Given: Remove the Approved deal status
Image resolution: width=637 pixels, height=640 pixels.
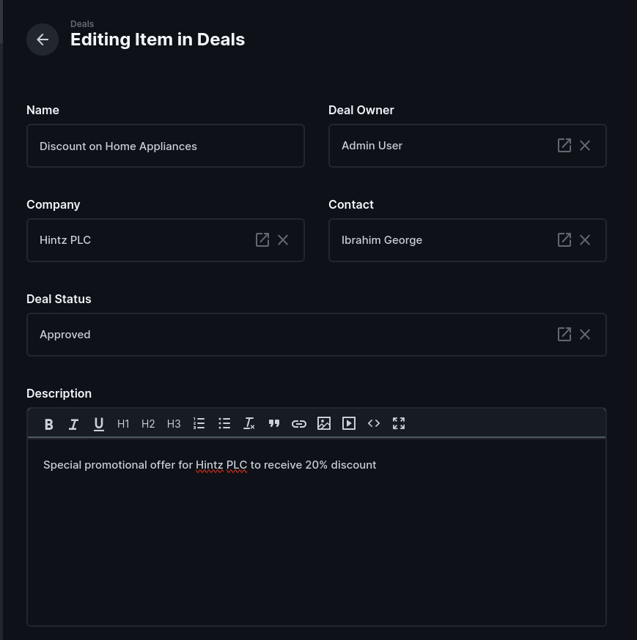Looking at the screenshot, I should click(584, 334).
